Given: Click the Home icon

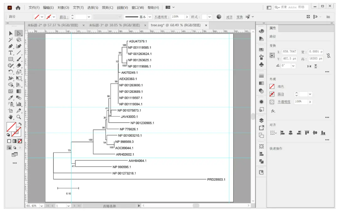Looking at the screenshot, I should (18, 8).
